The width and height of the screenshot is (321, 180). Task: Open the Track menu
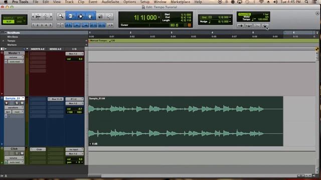click(x=69, y=2)
